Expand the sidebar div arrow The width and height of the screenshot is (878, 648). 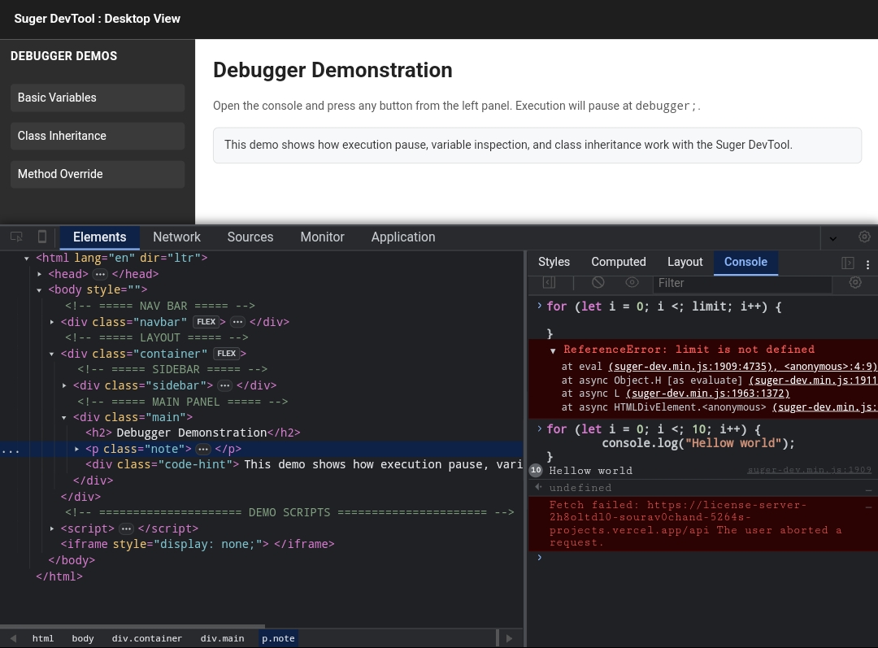point(64,386)
